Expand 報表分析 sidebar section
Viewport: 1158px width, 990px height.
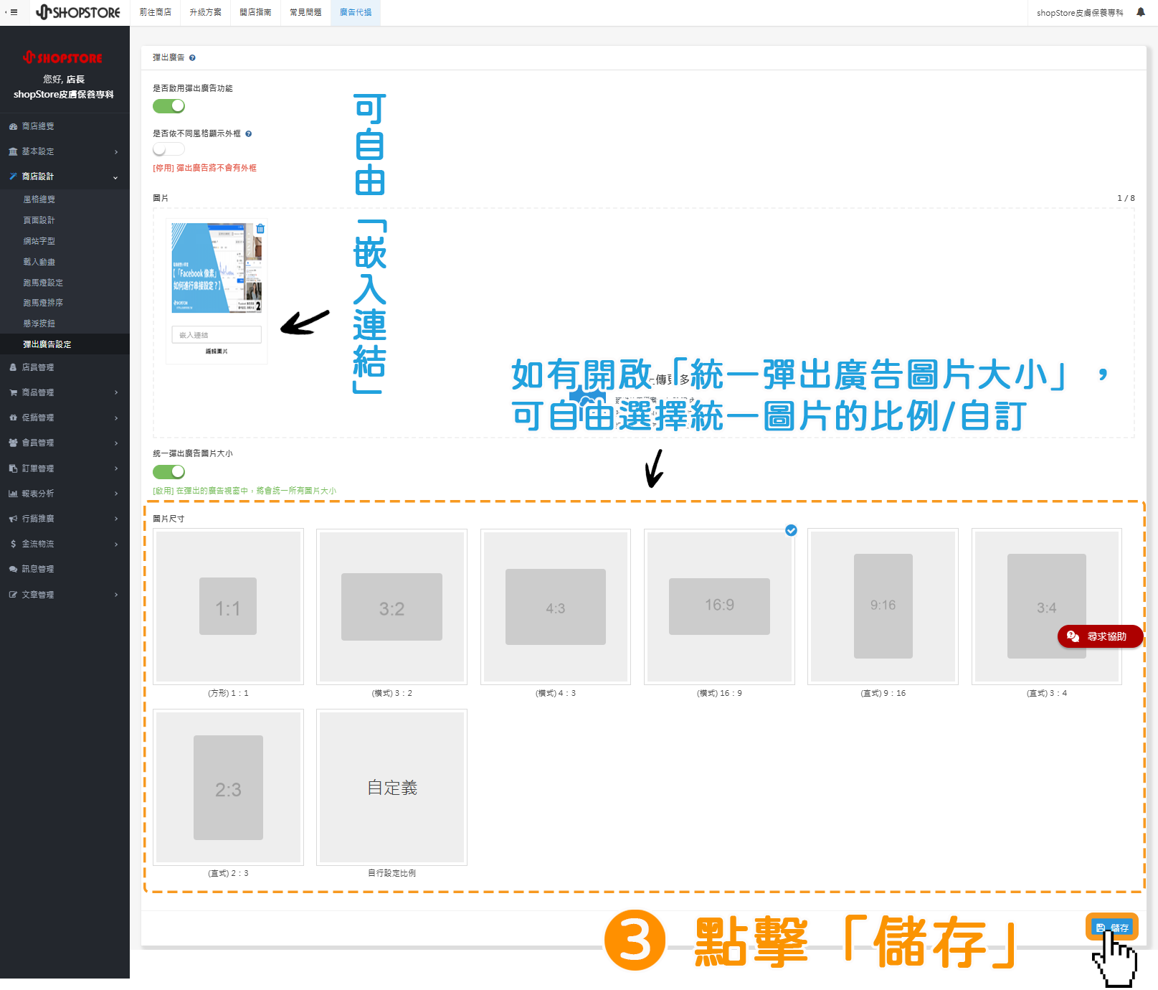click(x=65, y=494)
